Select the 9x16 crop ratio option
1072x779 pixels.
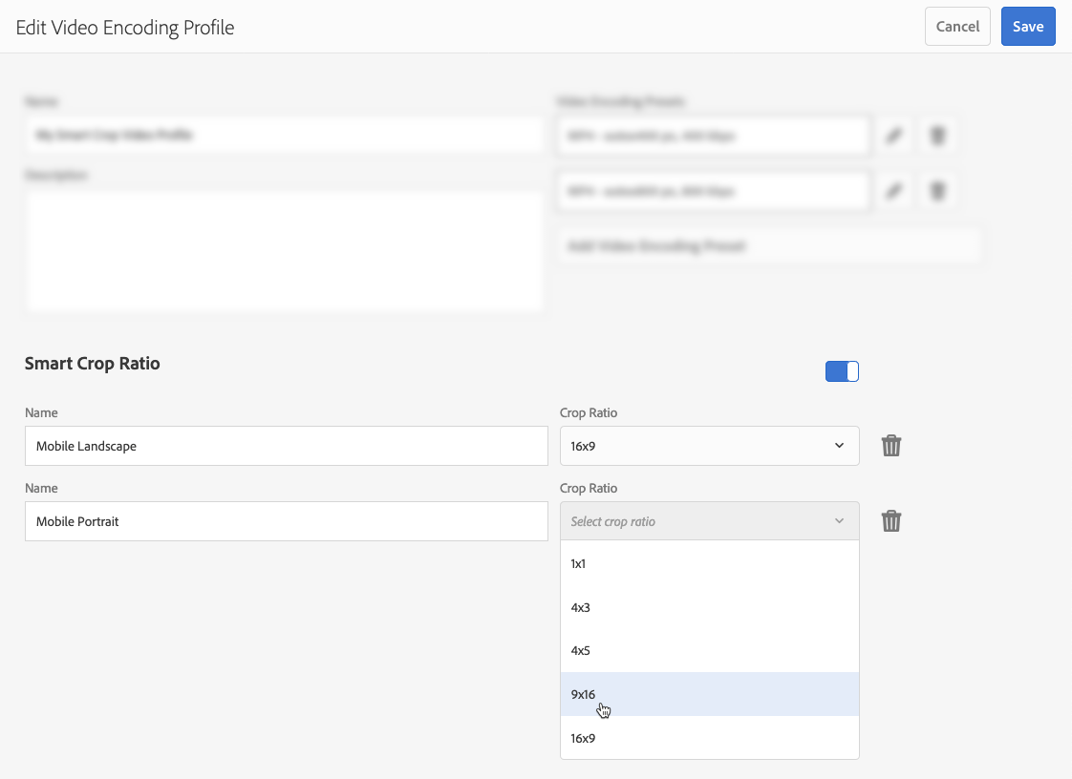709,694
